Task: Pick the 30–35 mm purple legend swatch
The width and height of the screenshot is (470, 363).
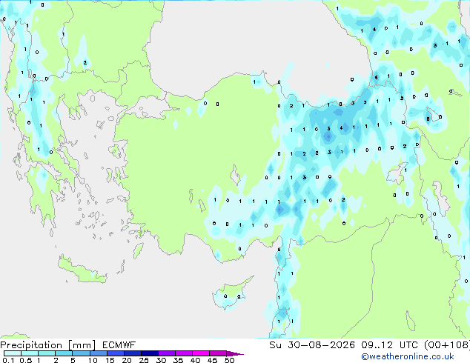Action: pos(166,353)
